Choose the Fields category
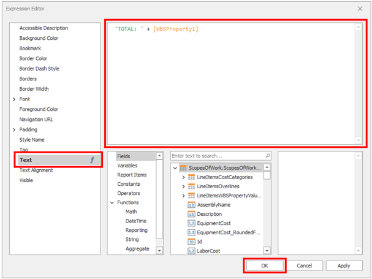 pos(124,156)
